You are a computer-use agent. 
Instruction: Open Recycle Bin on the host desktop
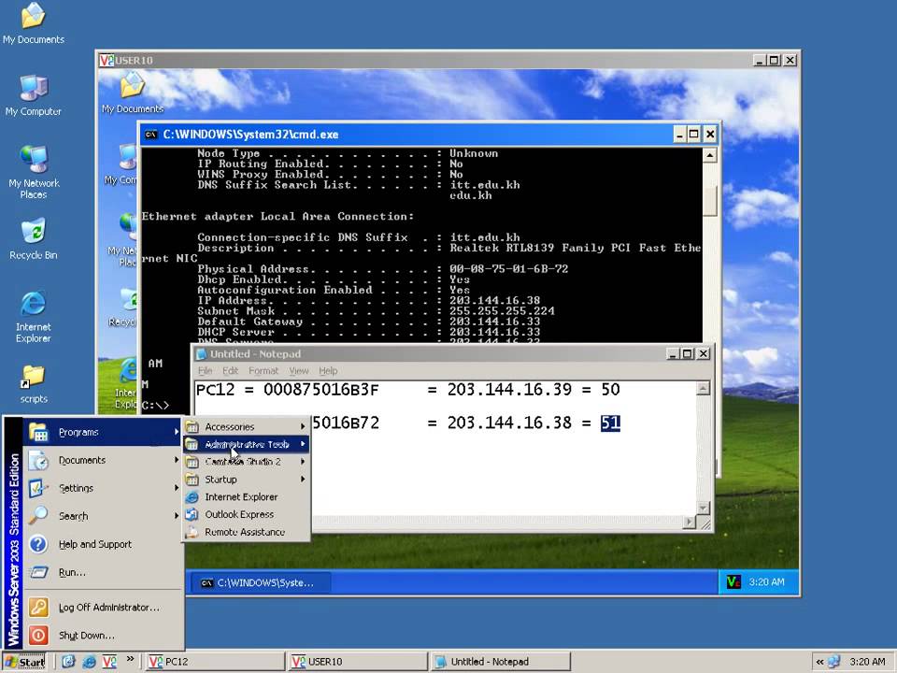[x=34, y=238]
